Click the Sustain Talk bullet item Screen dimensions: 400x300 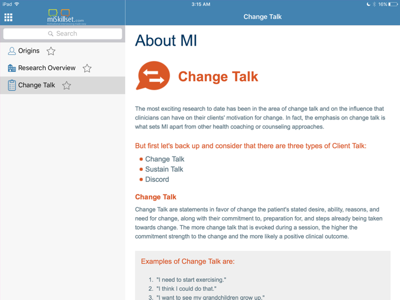[x=164, y=169]
